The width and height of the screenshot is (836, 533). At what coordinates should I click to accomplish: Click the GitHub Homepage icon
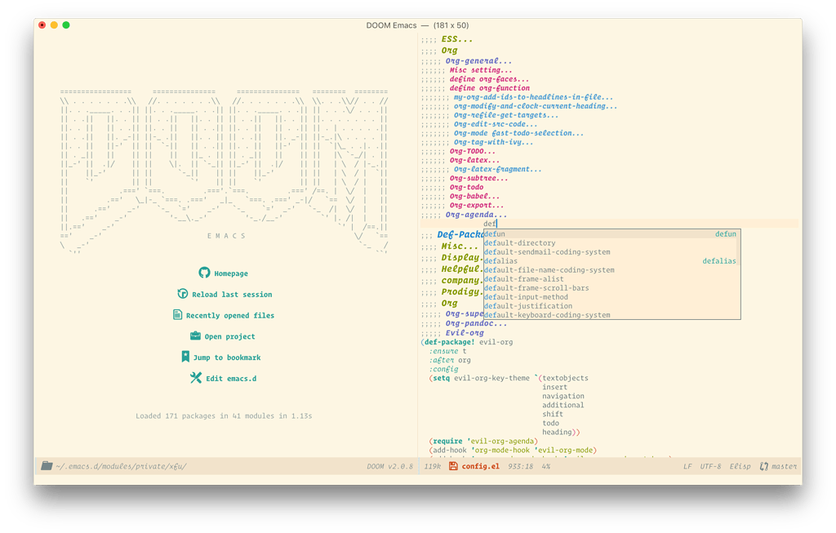203,273
